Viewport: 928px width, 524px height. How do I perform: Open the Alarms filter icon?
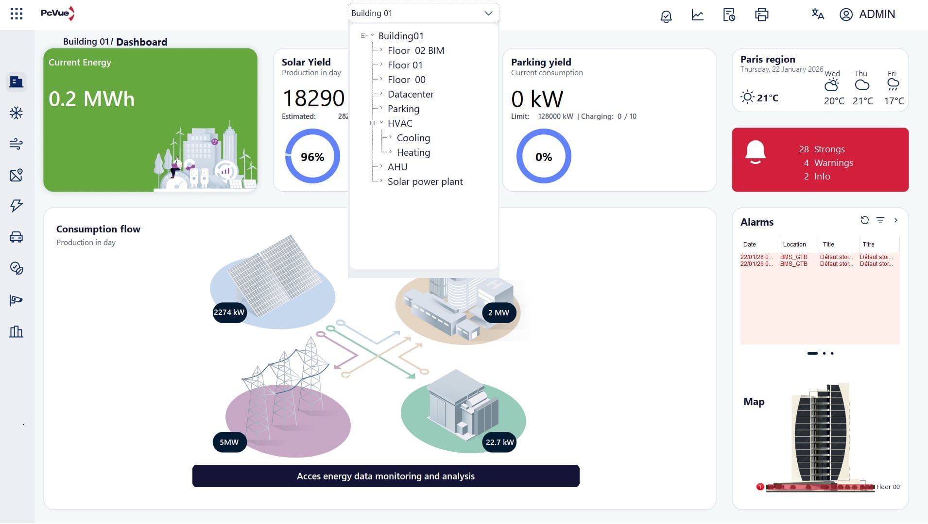(880, 220)
